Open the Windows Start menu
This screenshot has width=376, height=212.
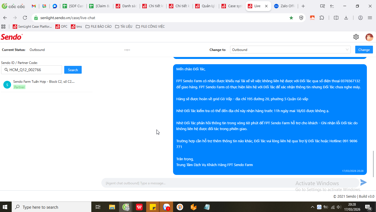5,207
